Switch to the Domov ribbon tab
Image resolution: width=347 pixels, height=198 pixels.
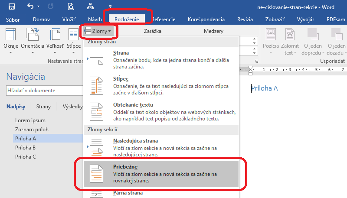pyautogui.click(x=42, y=19)
